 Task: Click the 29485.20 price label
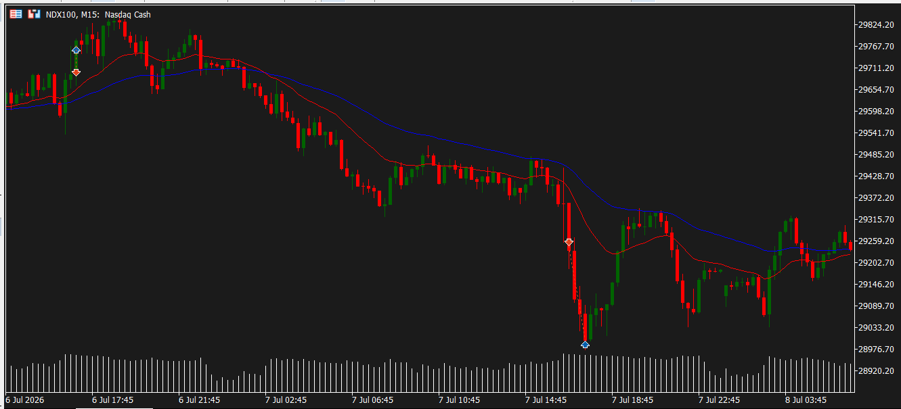tap(876, 155)
